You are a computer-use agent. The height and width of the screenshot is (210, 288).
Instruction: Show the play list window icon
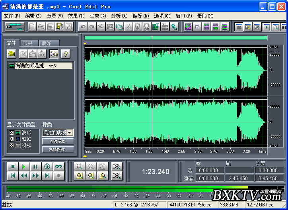257,27
